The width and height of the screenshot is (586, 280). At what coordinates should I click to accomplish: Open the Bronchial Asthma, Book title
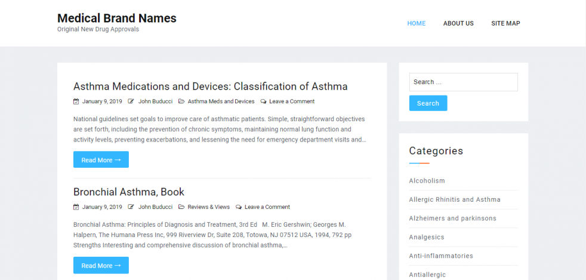(128, 192)
